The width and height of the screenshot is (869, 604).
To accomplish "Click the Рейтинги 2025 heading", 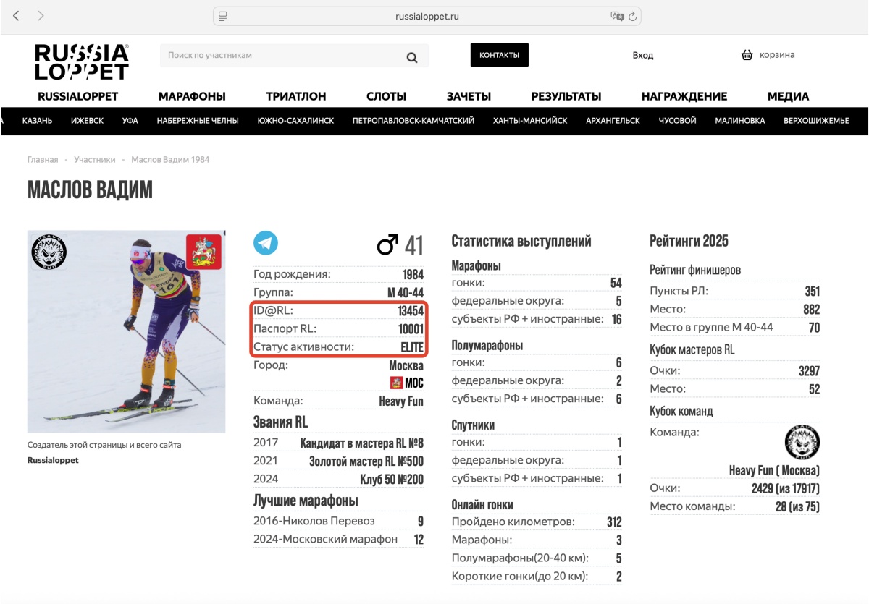I will (x=689, y=242).
